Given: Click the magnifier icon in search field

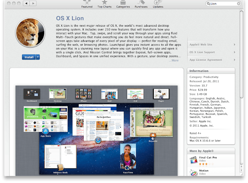Looking at the screenshot, I should point(208,3).
